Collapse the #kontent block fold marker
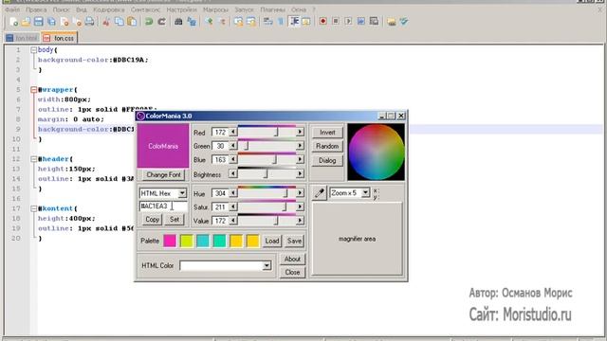Image resolution: width=607 pixels, height=341 pixels. point(34,208)
